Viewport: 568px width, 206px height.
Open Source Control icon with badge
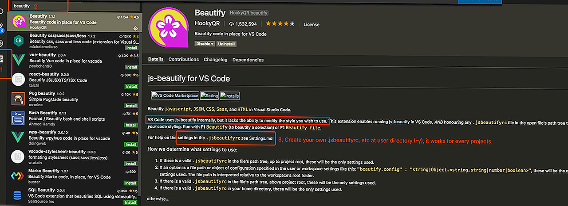[1, 27]
